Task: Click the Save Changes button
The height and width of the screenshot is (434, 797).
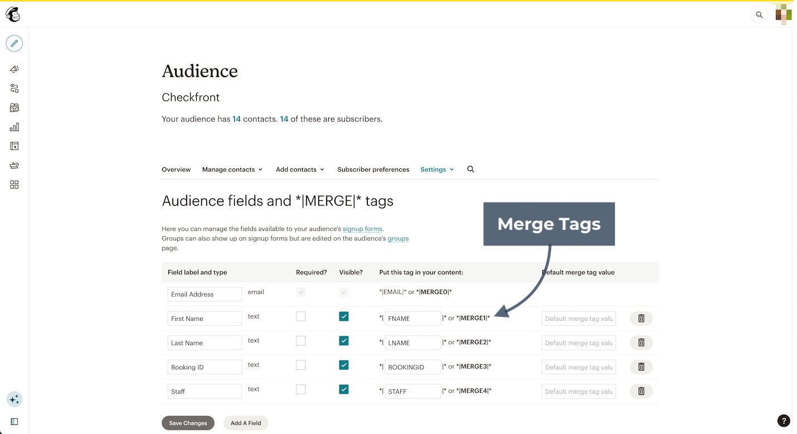Action: coord(188,423)
